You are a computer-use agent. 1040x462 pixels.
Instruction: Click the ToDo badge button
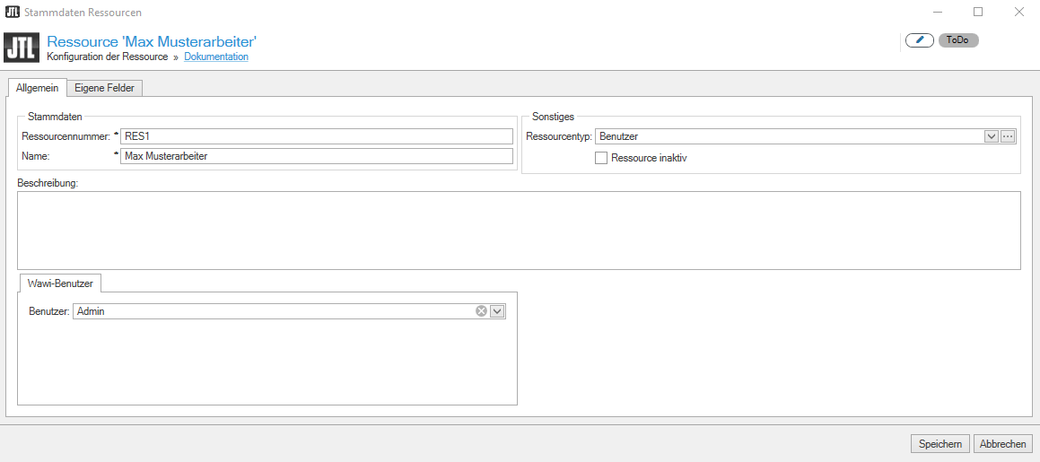pyautogui.click(x=957, y=40)
